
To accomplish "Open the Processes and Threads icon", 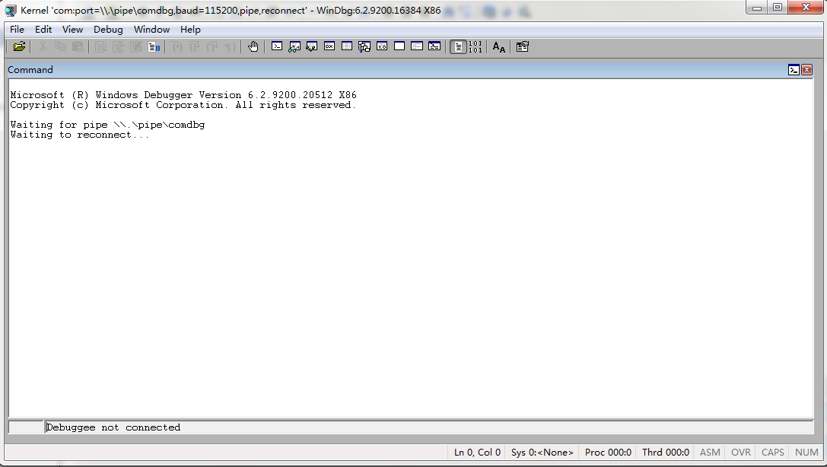I will coord(417,46).
